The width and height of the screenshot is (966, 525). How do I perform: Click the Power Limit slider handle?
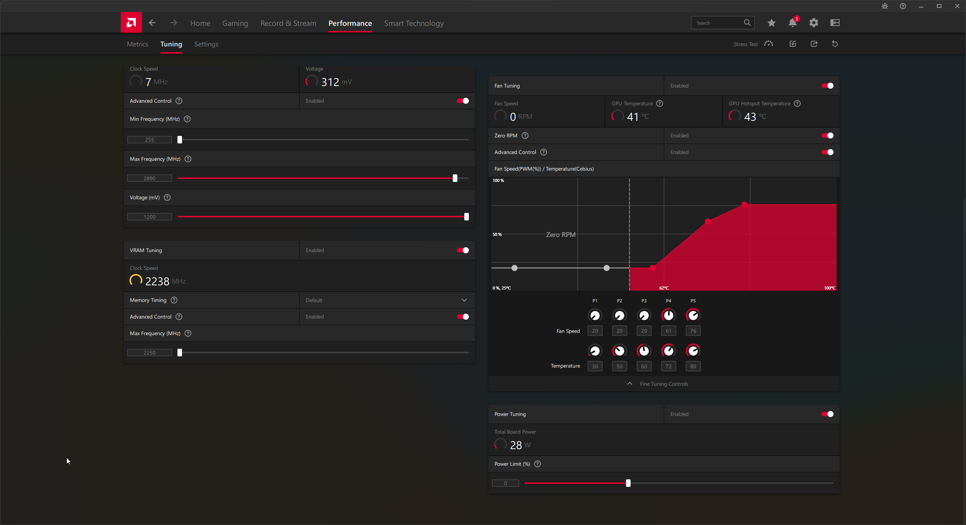pyautogui.click(x=628, y=483)
